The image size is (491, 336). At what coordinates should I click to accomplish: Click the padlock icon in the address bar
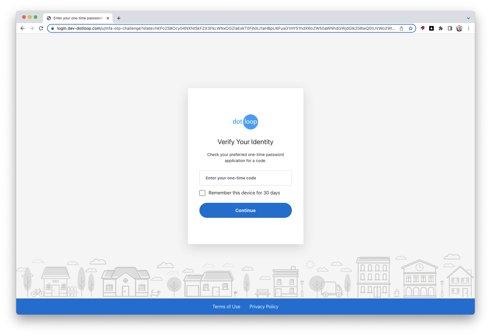tap(52, 28)
